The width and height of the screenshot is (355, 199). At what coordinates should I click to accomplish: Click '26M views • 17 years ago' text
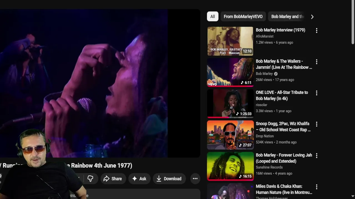coord(275,80)
